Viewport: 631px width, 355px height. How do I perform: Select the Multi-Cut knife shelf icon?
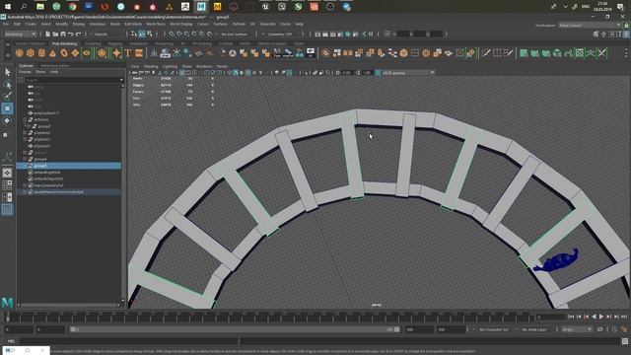[486, 53]
